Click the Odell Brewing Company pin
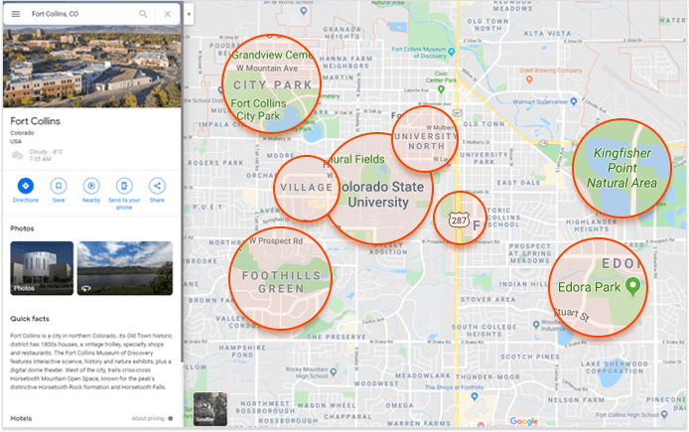 click(529, 79)
